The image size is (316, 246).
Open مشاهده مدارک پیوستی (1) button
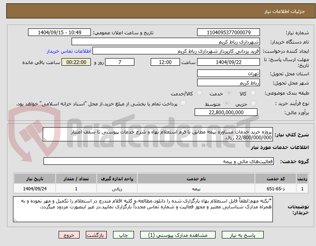click(178, 235)
